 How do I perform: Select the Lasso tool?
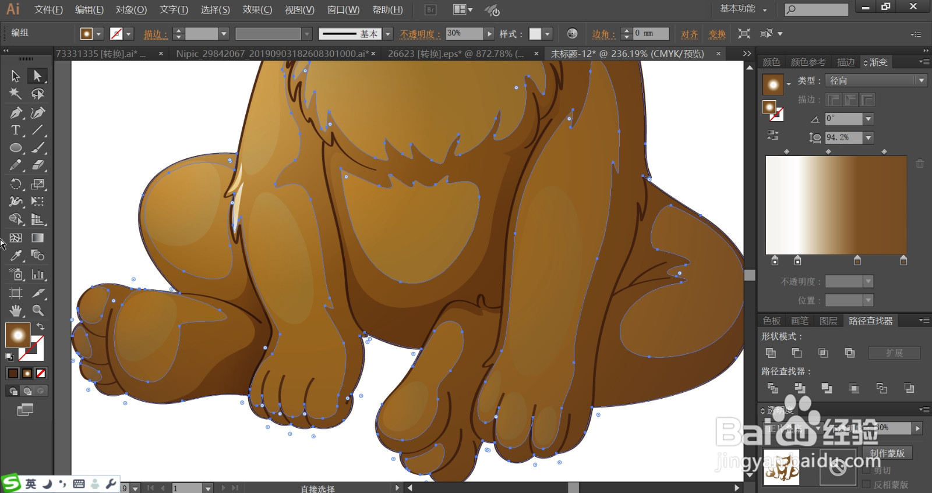pos(37,94)
